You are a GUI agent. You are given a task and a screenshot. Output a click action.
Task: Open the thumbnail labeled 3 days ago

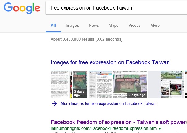coord(80,84)
